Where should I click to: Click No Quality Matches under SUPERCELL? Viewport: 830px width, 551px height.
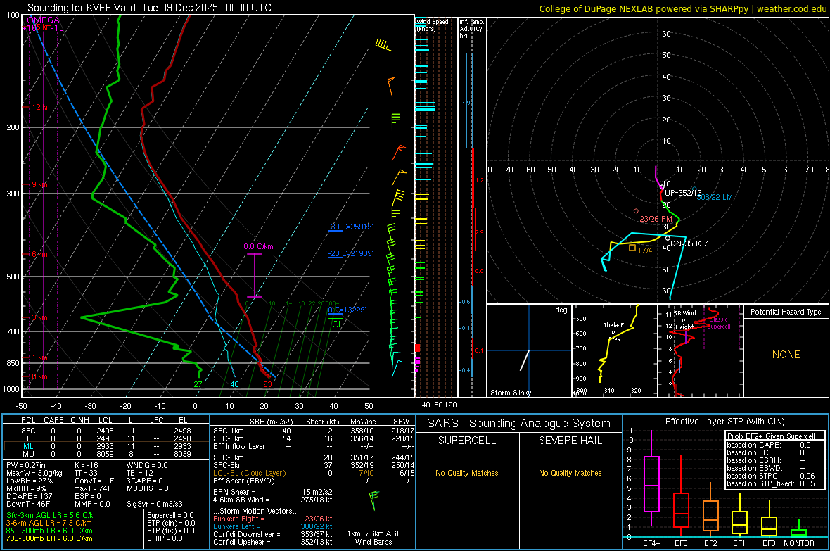click(x=467, y=473)
